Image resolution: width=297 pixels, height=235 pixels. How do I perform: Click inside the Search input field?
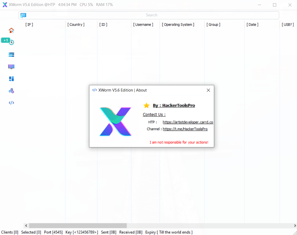(152, 15)
